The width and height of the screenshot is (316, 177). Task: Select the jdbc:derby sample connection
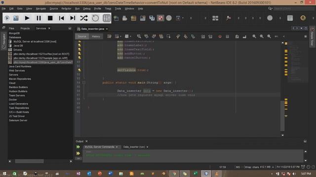(x=40, y=58)
